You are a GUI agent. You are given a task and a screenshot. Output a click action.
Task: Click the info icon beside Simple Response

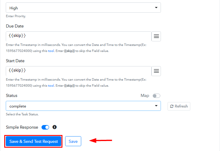(55, 127)
